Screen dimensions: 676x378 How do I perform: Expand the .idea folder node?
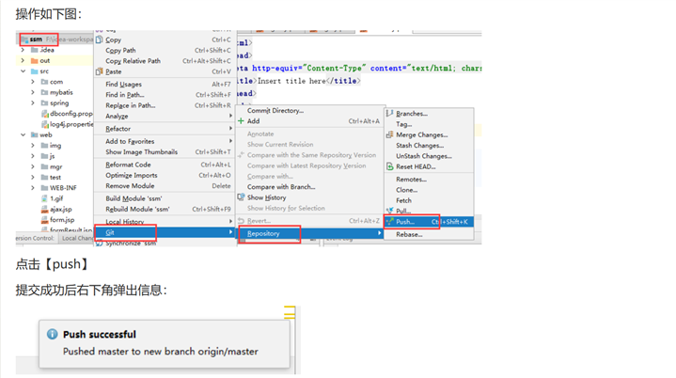click(x=23, y=50)
